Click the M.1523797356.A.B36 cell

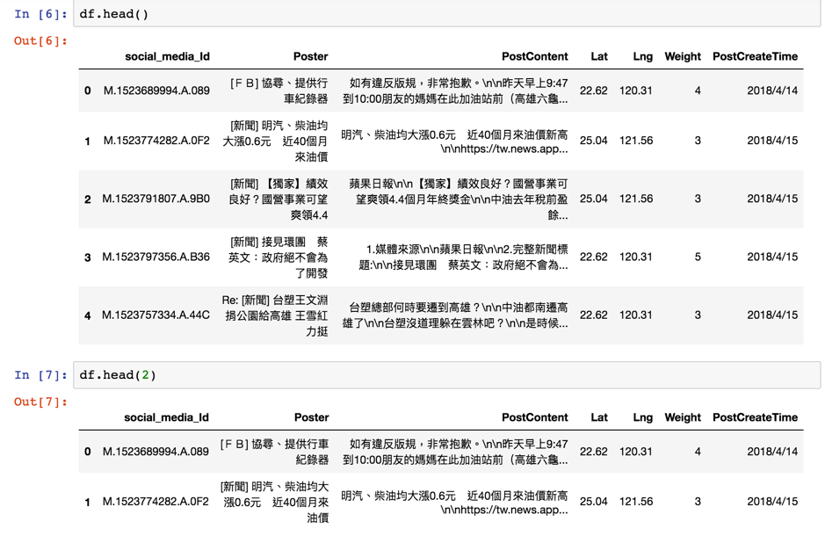(156, 257)
